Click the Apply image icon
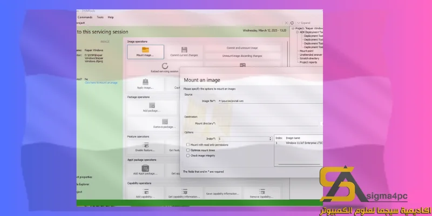Viewport: 432px width, 216px height. (x=145, y=82)
